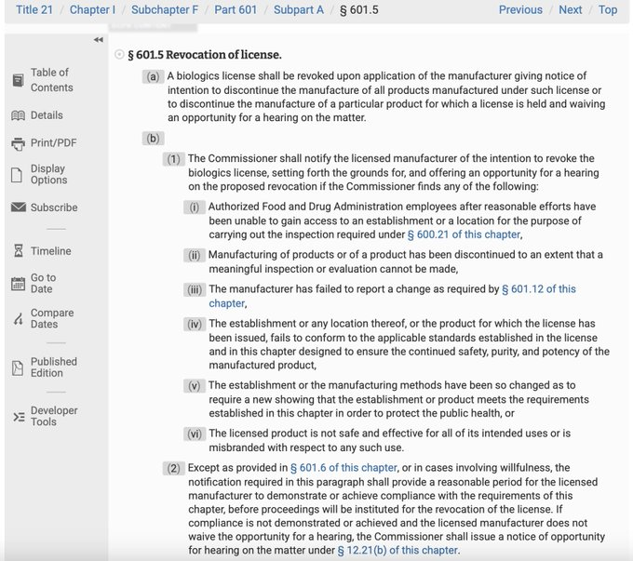Viewport: 633px width, 561px height.
Task: Open Part 601 breadcrumb link
Action: click(236, 9)
